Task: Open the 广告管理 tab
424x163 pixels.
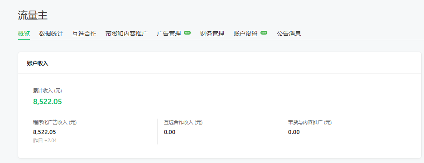Action: (169, 34)
